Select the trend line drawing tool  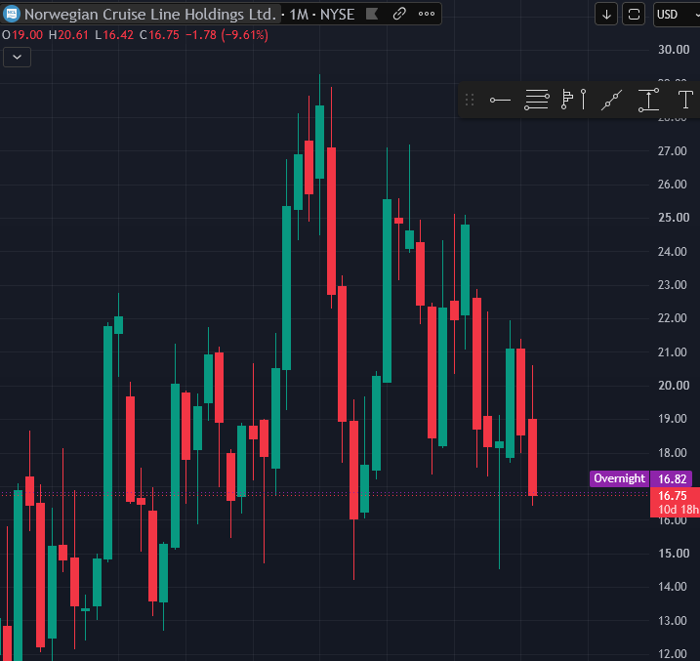coord(611,100)
